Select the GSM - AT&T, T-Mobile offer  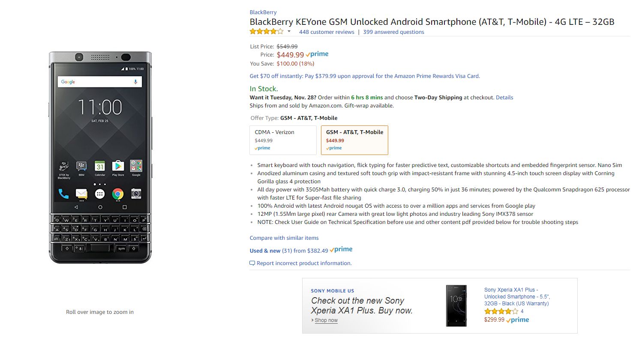354,140
